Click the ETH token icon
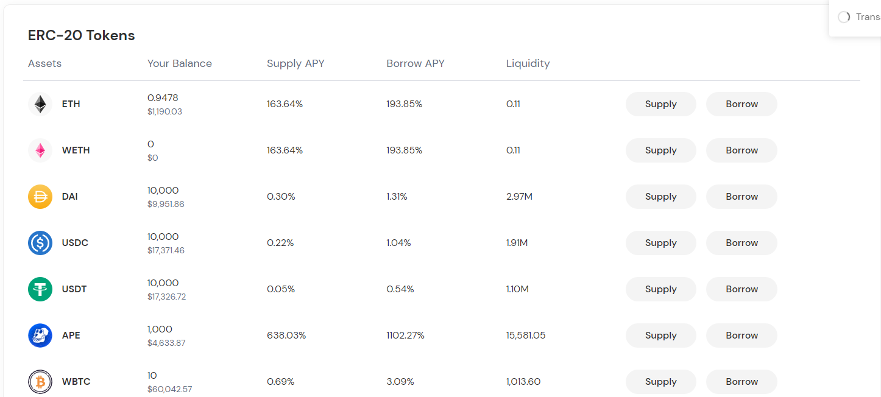The image size is (881, 397). (40, 104)
